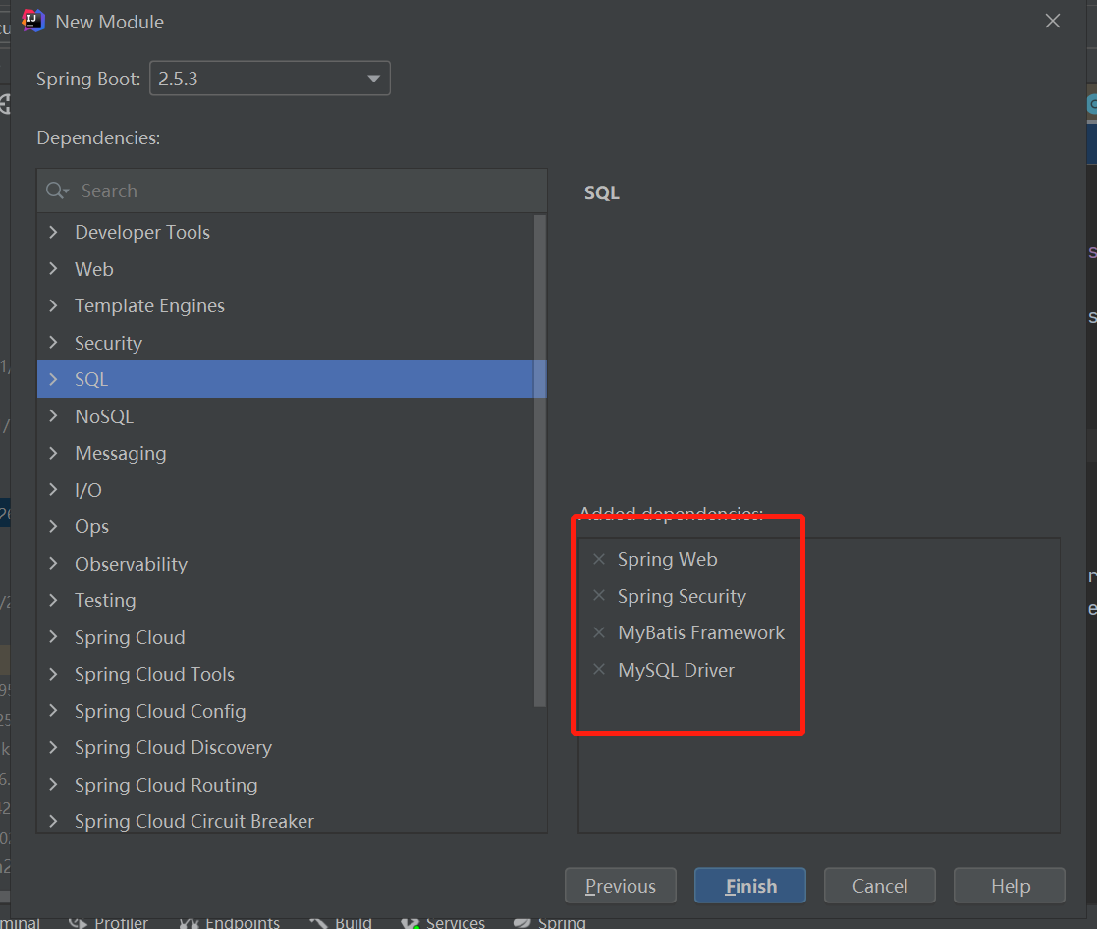Select the Spring Cloud row
Screen dimensions: 1097x929
coord(286,637)
